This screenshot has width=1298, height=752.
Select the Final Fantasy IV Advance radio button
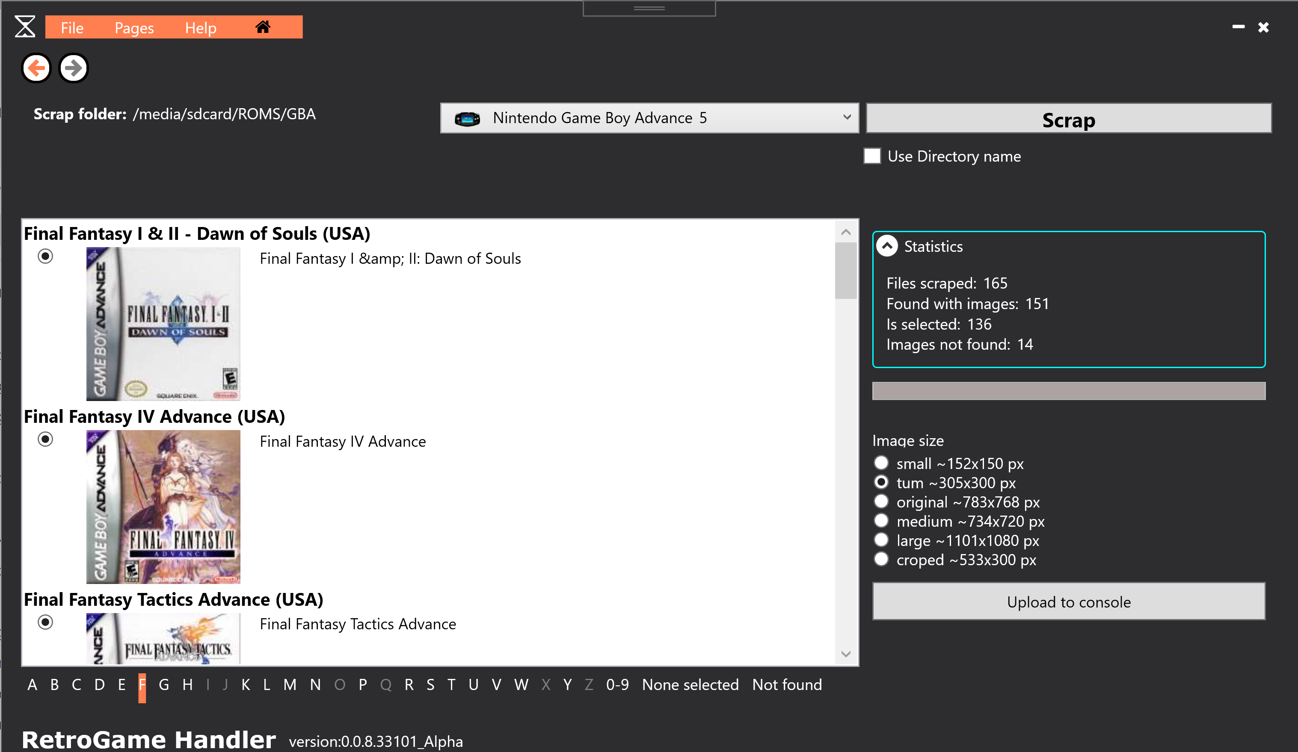click(45, 439)
